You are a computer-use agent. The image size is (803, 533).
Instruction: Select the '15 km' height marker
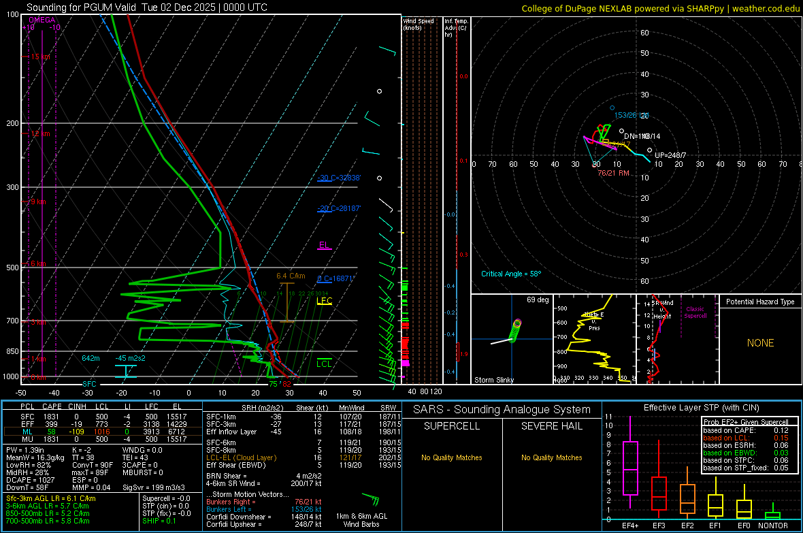39,57
